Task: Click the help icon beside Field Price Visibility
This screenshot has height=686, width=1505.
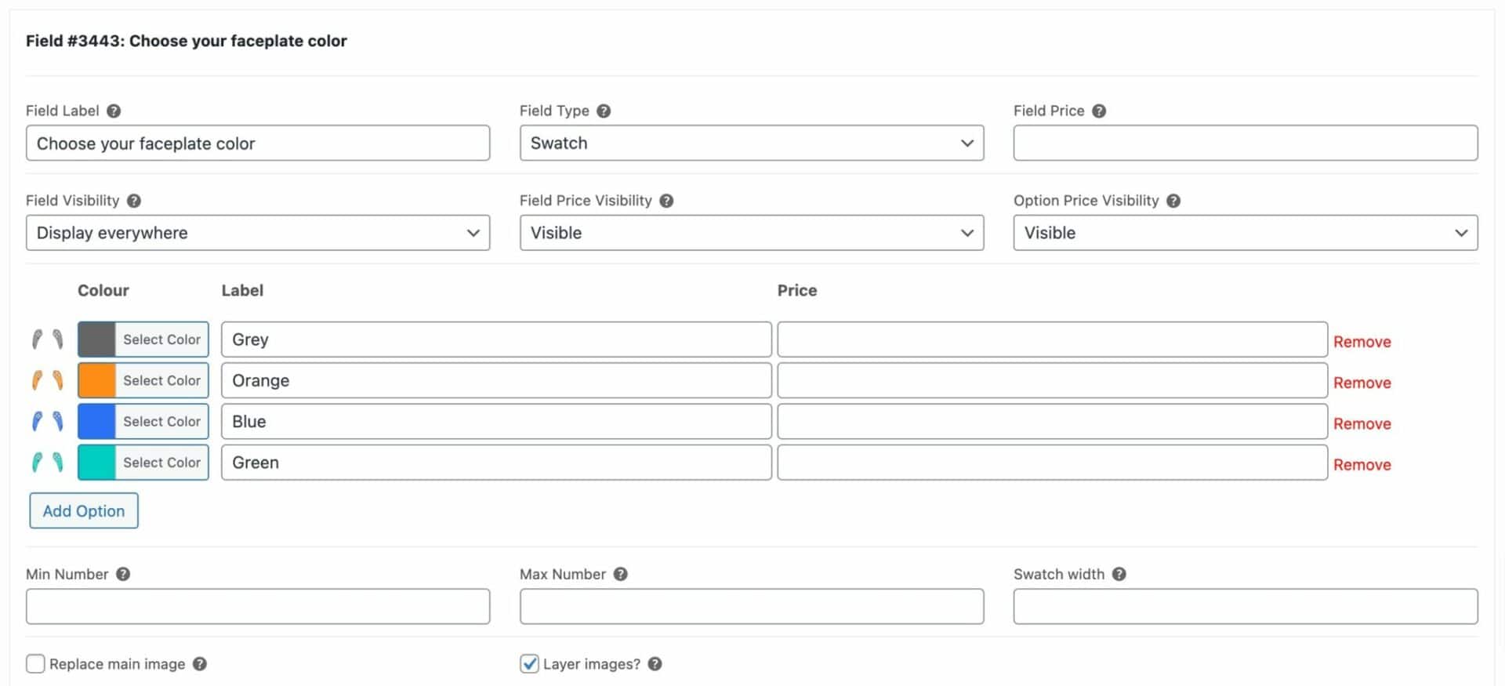Action: click(666, 201)
